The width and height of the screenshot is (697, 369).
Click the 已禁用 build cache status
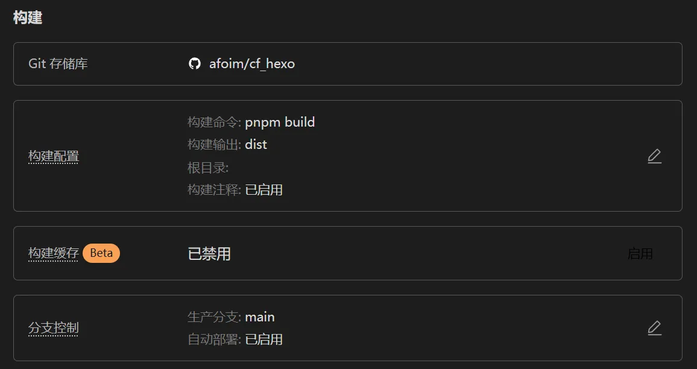pyautogui.click(x=209, y=253)
